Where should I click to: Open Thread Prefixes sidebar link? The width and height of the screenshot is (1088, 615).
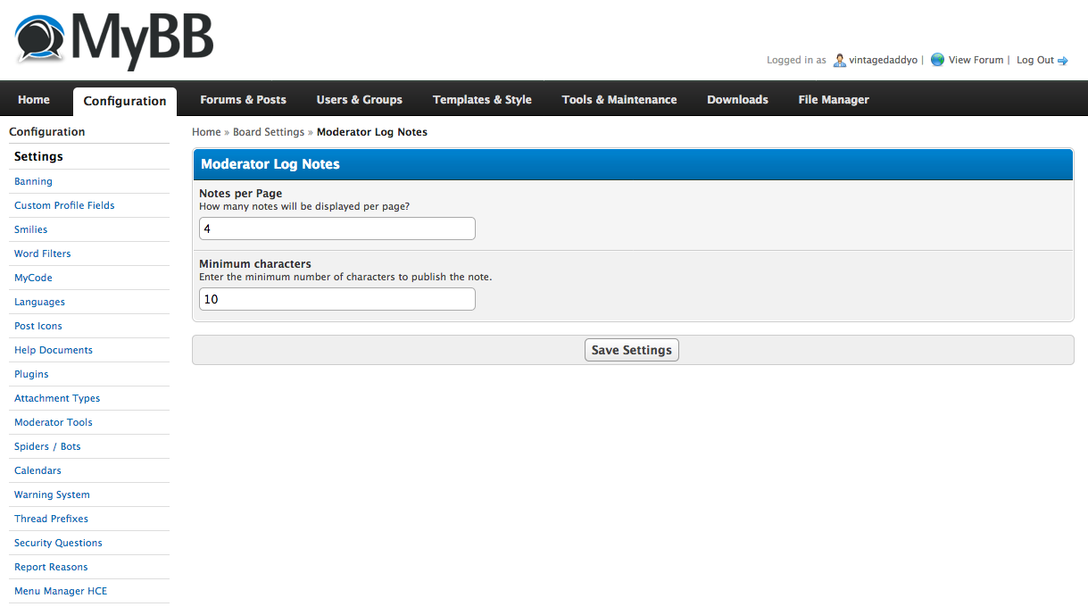(x=51, y=519)
